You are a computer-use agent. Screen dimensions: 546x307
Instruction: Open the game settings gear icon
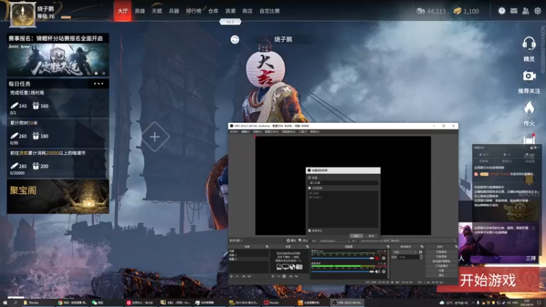click(538, 11)
